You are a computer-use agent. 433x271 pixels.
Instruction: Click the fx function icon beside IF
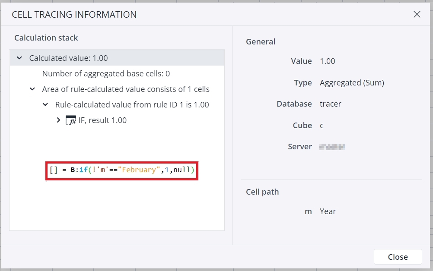(70, 120)
